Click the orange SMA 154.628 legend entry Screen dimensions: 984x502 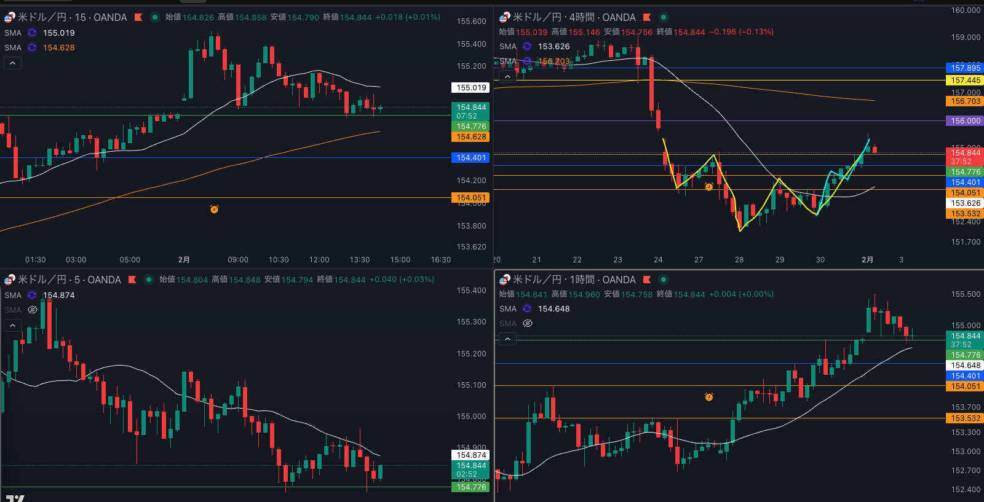pyautogui.click(x=58, y=48)
